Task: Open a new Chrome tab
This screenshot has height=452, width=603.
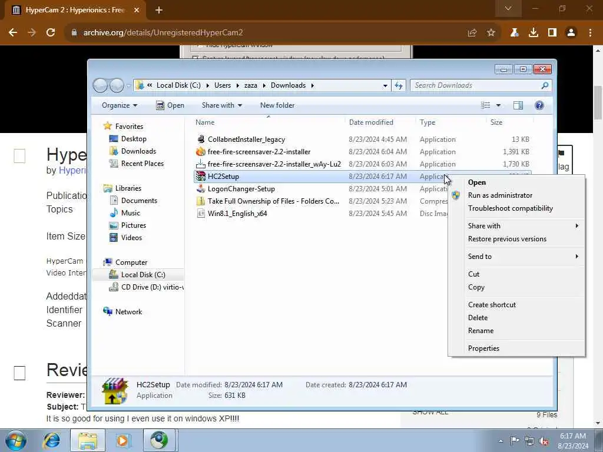Action: [159, 10]
